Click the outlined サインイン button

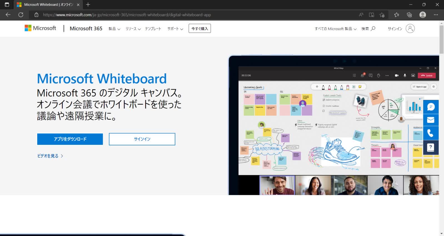tap(142, 139)
